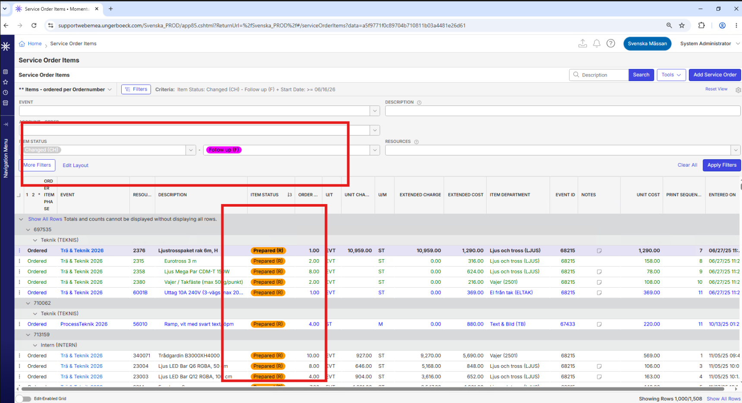742x403 pixels.
Task: Click the Svenska Mässan organization button
Action: 647,43
